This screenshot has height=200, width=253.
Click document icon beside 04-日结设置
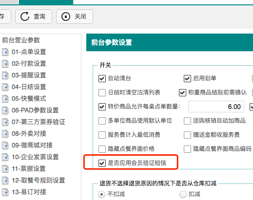(x=5, y=87)
